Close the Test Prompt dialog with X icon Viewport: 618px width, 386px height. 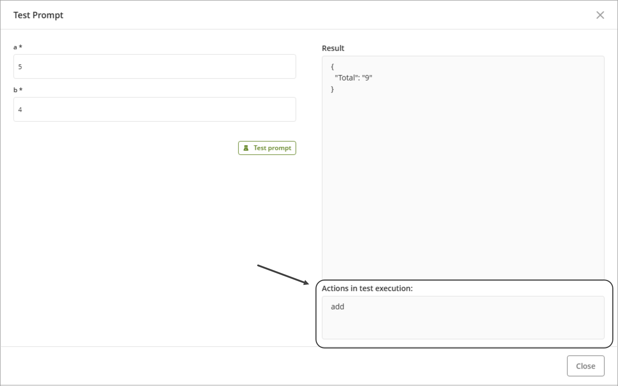(600, 15)
